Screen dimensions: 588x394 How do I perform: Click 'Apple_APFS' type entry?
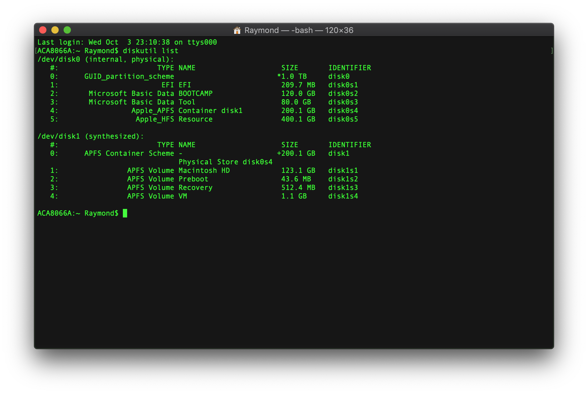[x=153, y=111]
